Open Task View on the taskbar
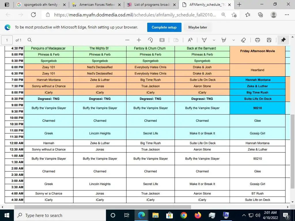 coord(127,215)
